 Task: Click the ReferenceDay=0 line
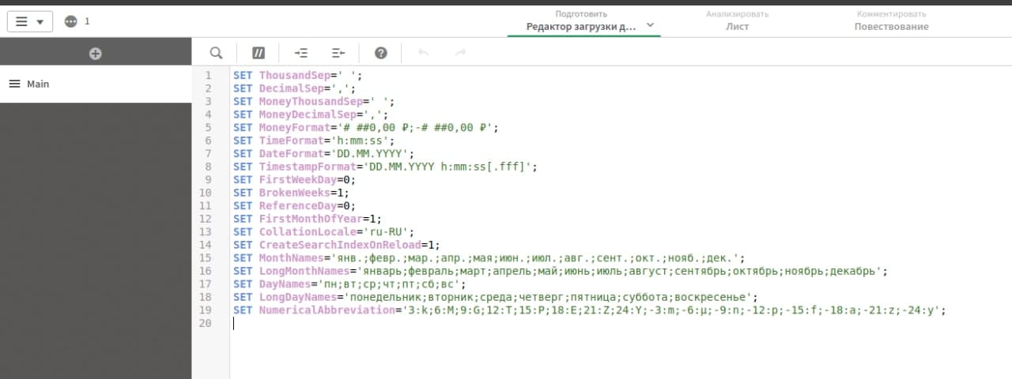(294, 206)
